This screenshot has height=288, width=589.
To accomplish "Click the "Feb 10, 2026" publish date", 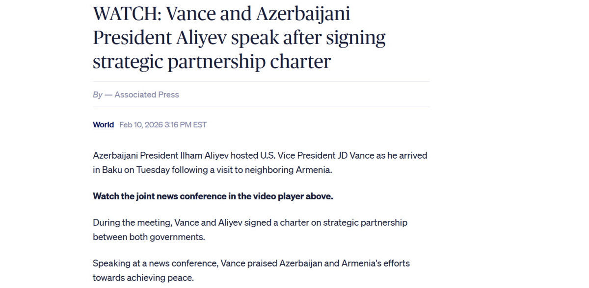I will pyautogui.click(x=141, y=124).
